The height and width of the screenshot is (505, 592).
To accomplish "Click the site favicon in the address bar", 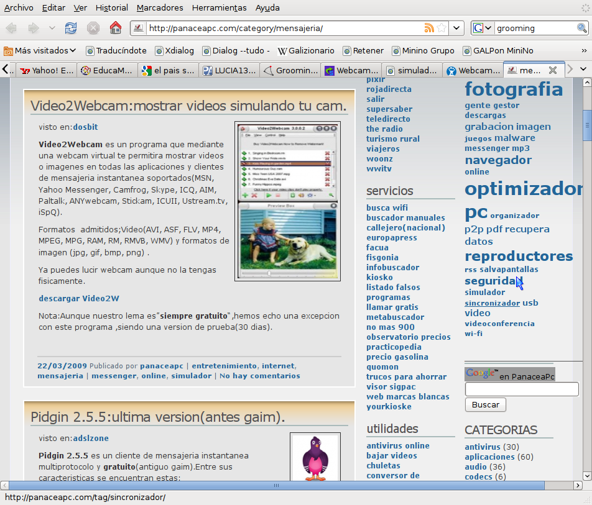I will [x=139, y=28].
